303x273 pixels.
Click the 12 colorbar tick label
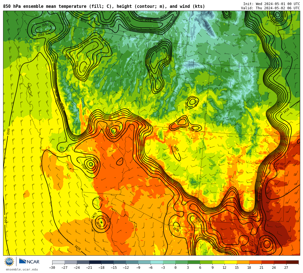[225, 268]
